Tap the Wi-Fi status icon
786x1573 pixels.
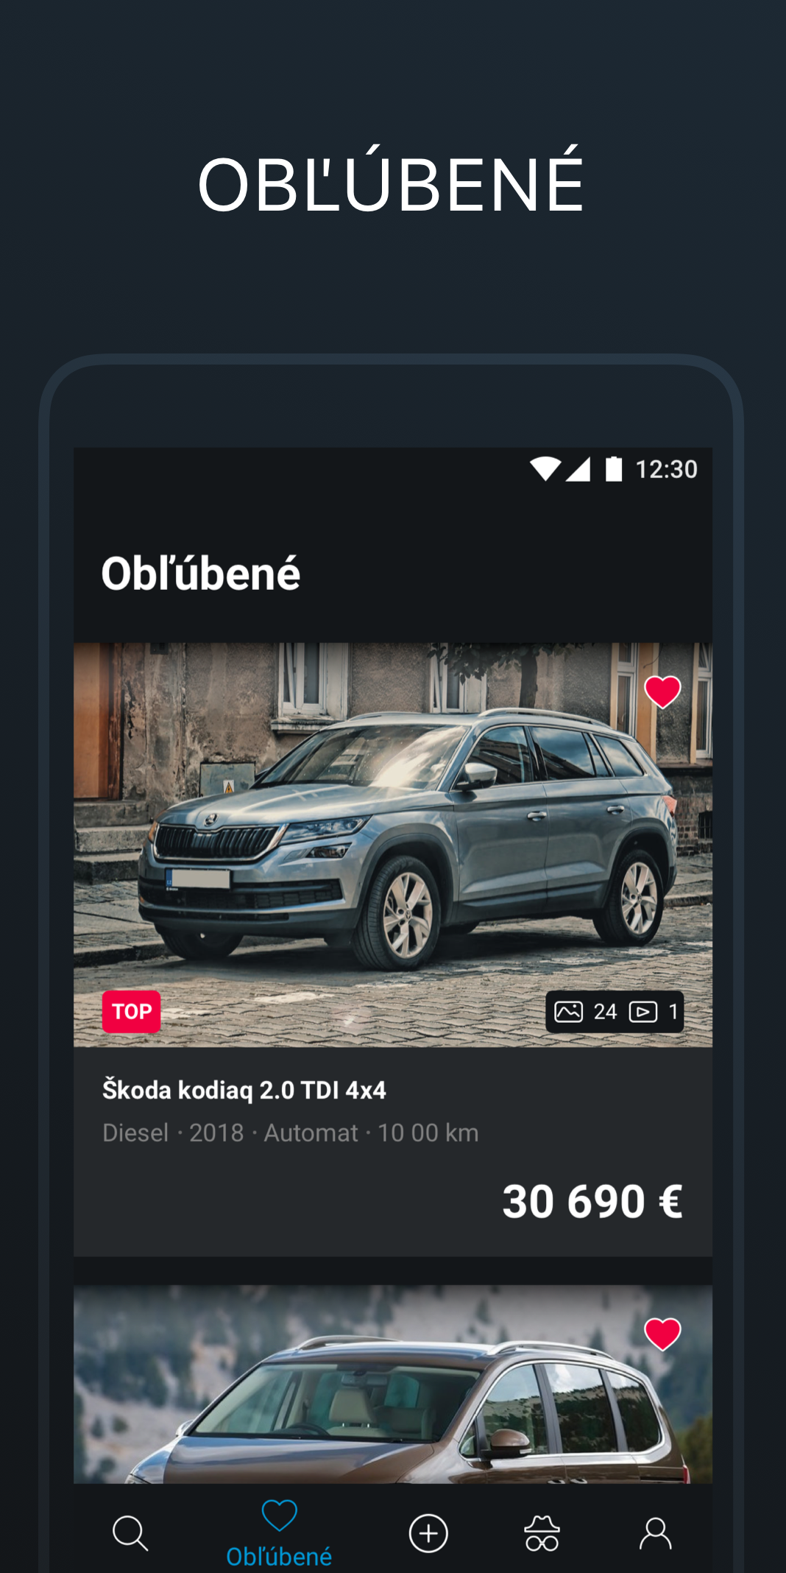tap(545, 469)
